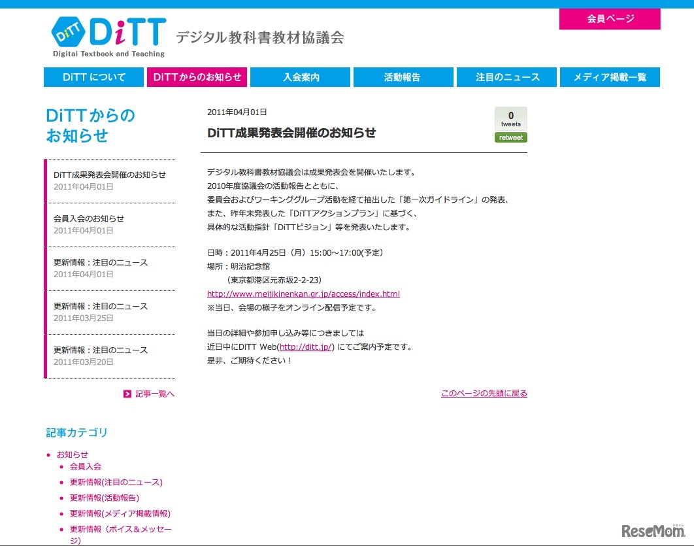The width and height of the screenshot is (694, 546).
Task: Open the 会員ページ button
Action: [x=610, y=18]
